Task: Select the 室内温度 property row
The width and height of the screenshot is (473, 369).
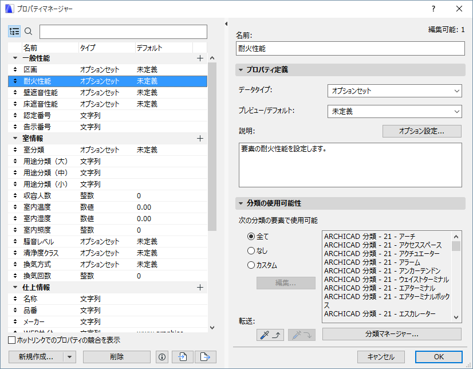Action: pyautogui.click(x=108, y=207)
